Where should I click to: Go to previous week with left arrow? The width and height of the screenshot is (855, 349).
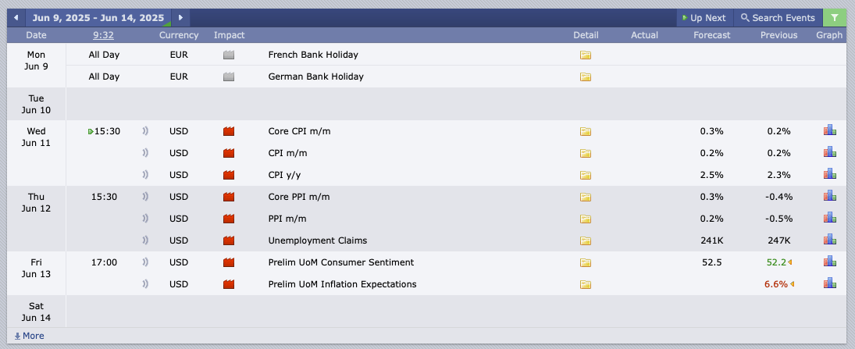16,17
